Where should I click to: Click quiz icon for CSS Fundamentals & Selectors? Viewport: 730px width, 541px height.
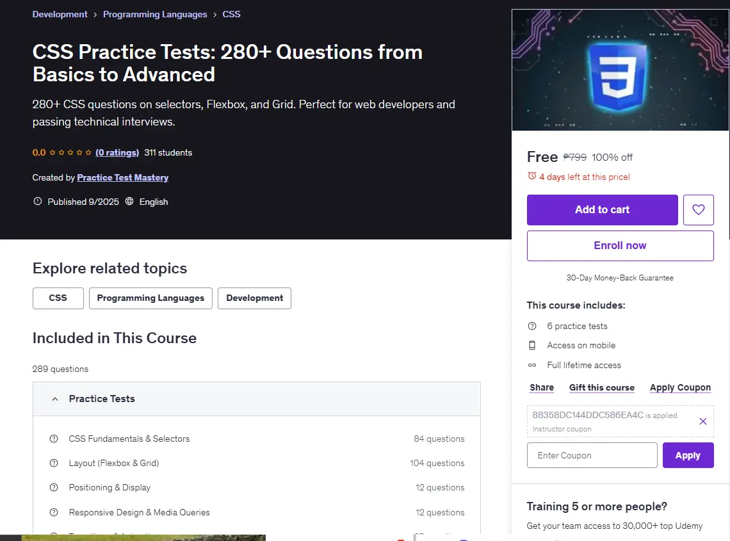click(54, 439)
